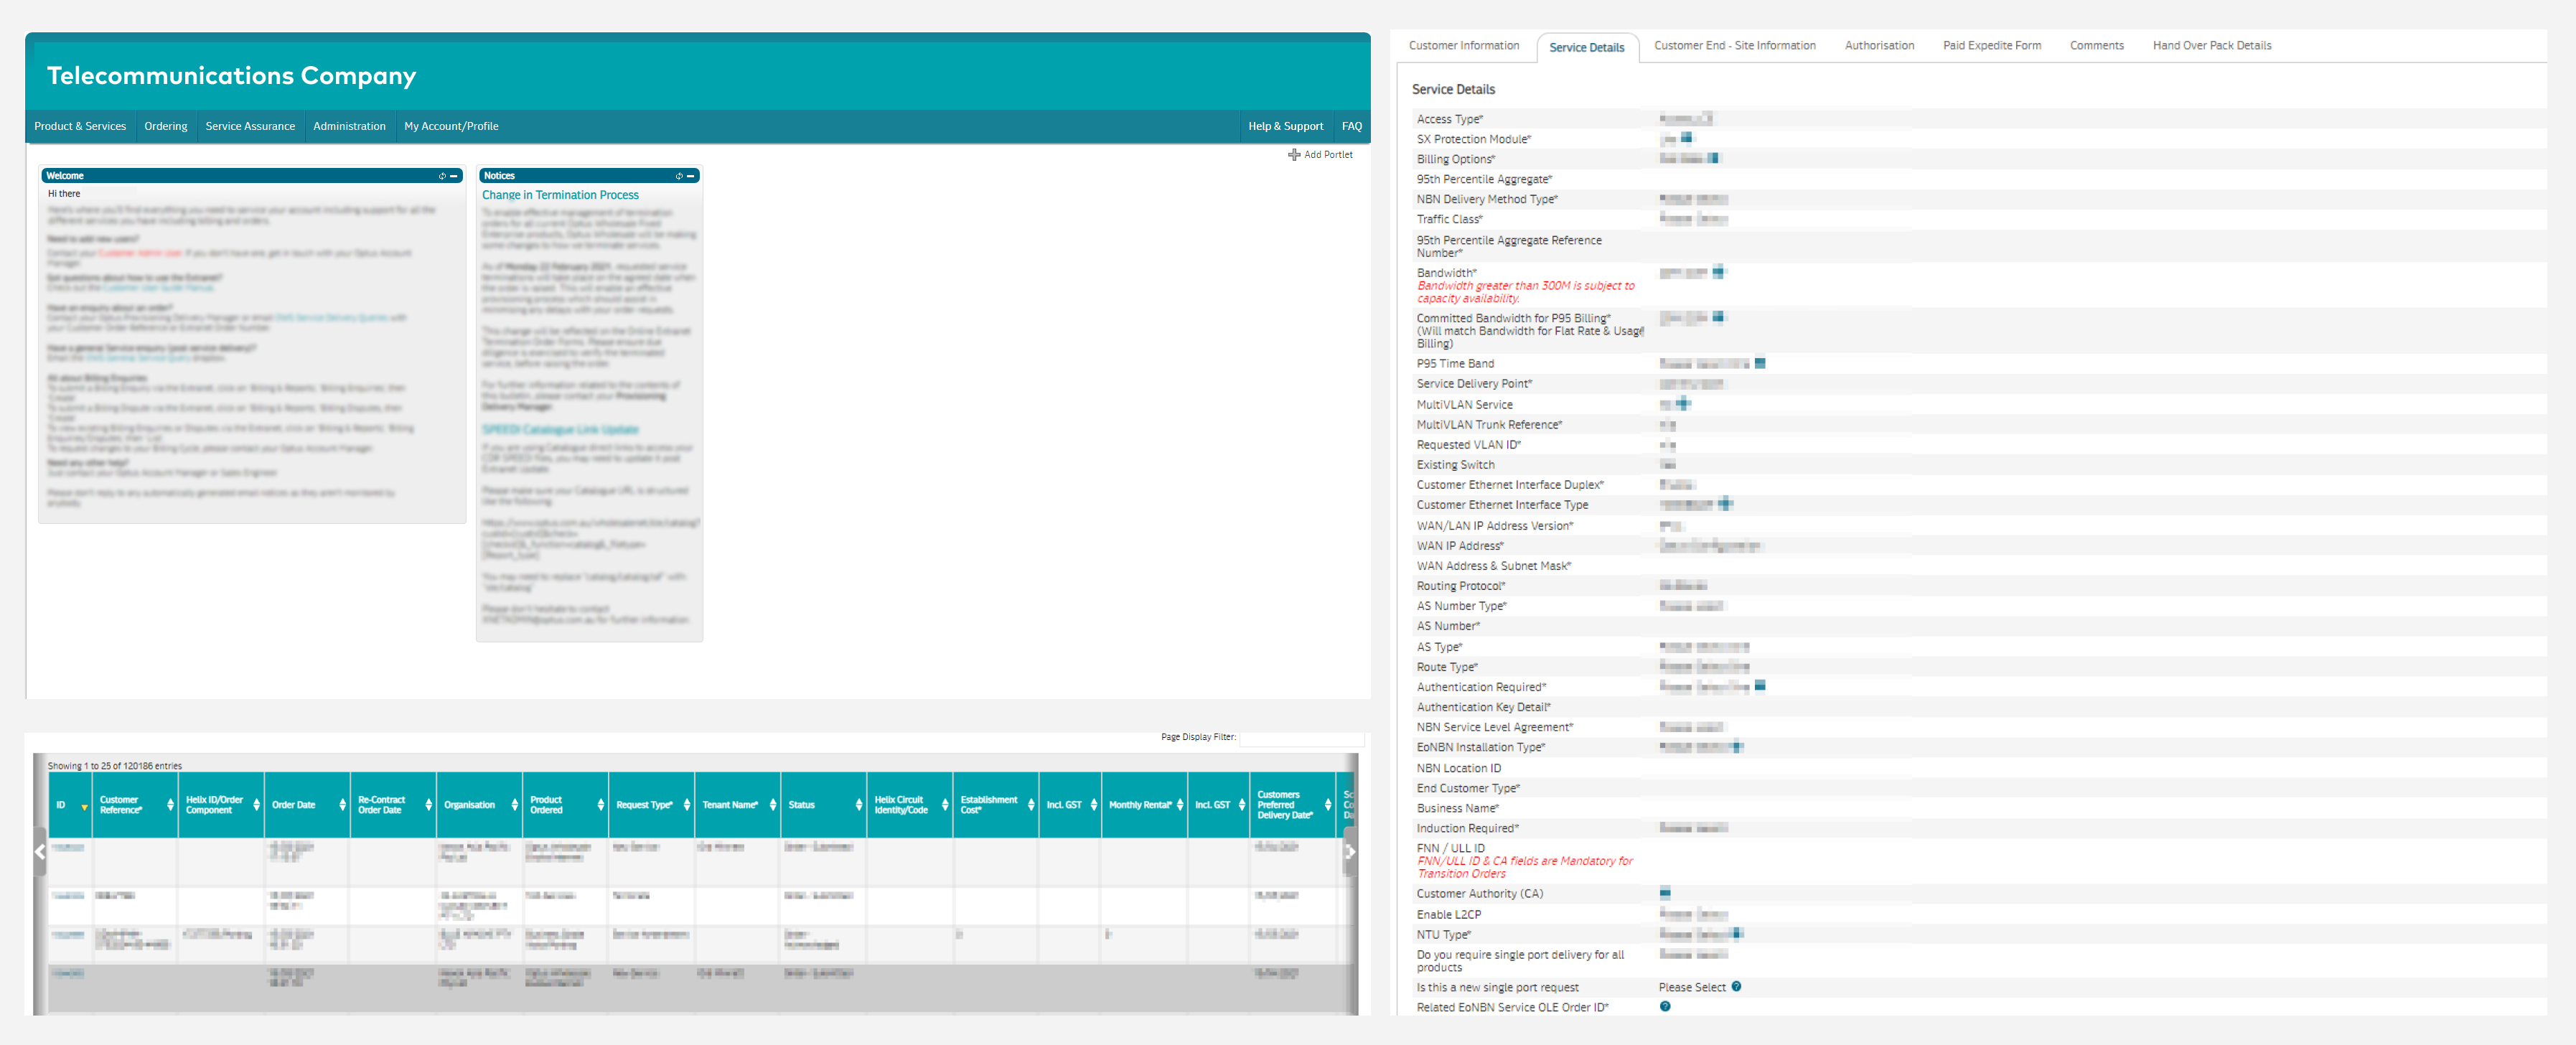Open the Service Assurance menu

(x=250, y=127)
